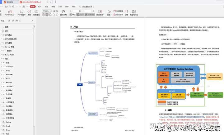Select the 插入 ribbon tab

[40, 7]
